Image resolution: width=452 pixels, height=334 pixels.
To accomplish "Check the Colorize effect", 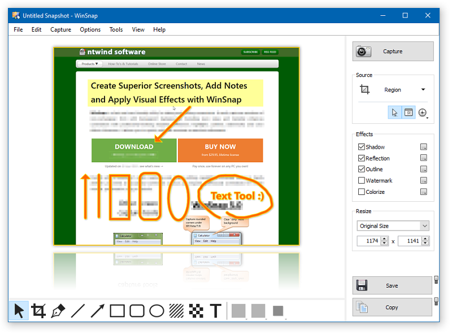I will [361, 192].
